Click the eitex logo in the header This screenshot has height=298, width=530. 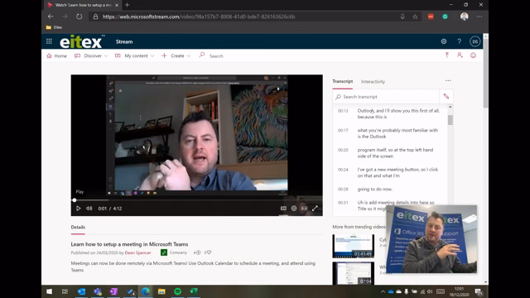coord(81,41)
